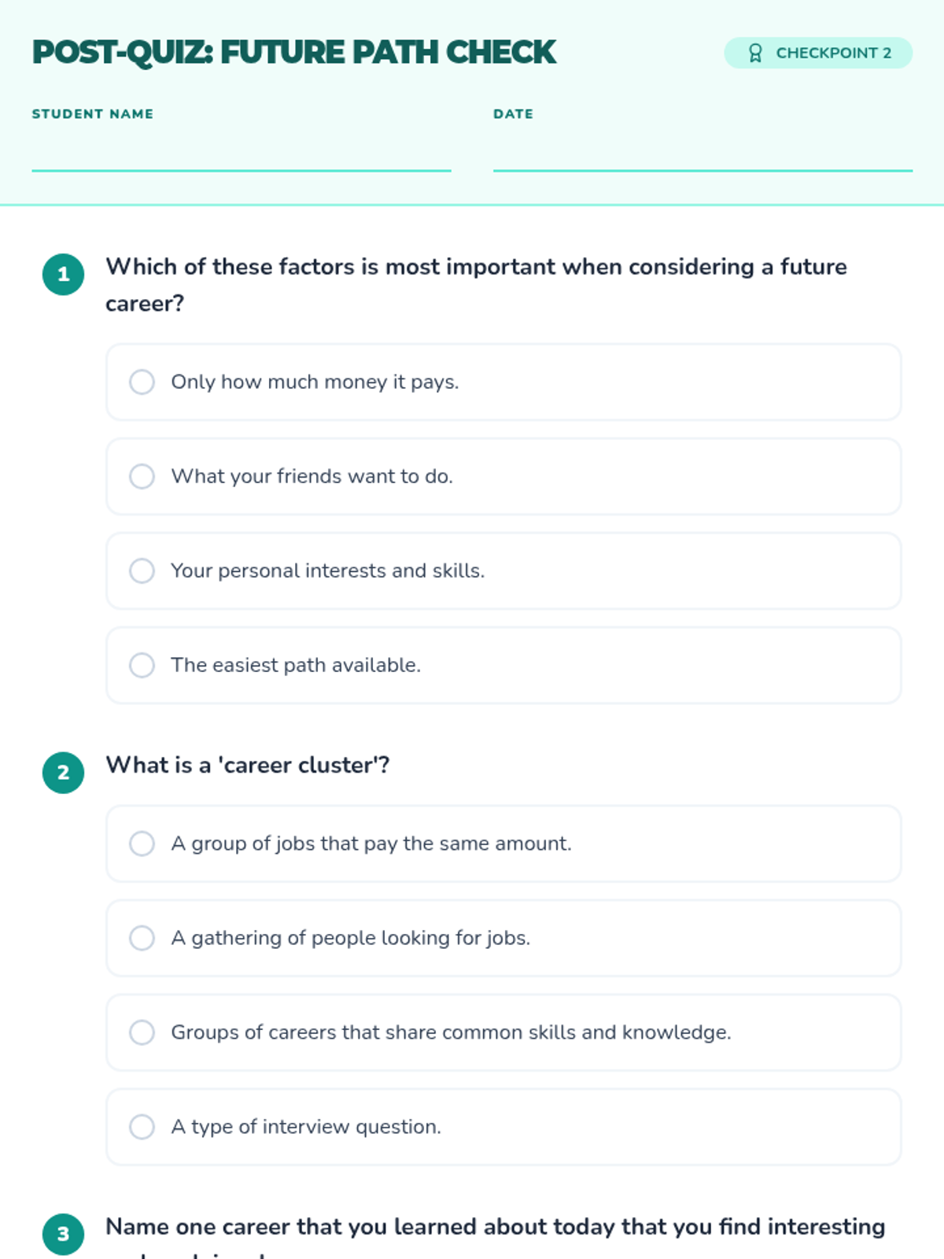Viewport: 944px width, 1259px height.
Task: Pick 'A type of interview question' radio
Action: 142,1127
